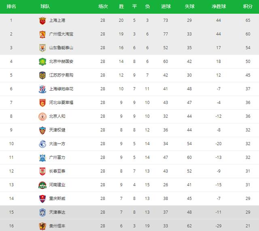The height and width of the screenshot is (231, 259).
Task: Click the 江苏苏宁易购 team crest
Action: pos(42,75)
